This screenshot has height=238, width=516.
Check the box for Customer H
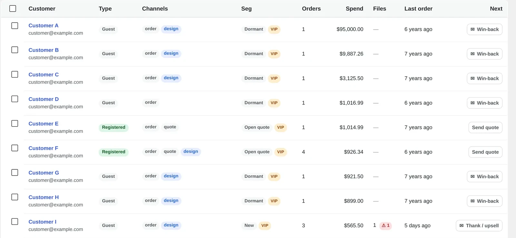point(15,197)
